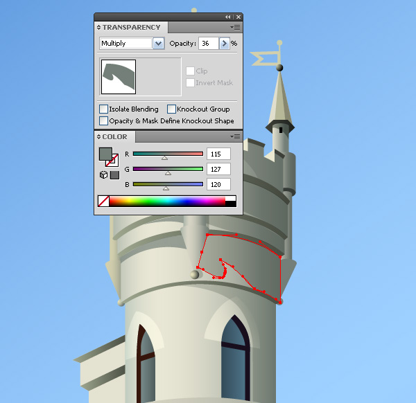Set color to None via spectrum slash box
Viewport: 416px width, 403px height.
tap(103, 201)
